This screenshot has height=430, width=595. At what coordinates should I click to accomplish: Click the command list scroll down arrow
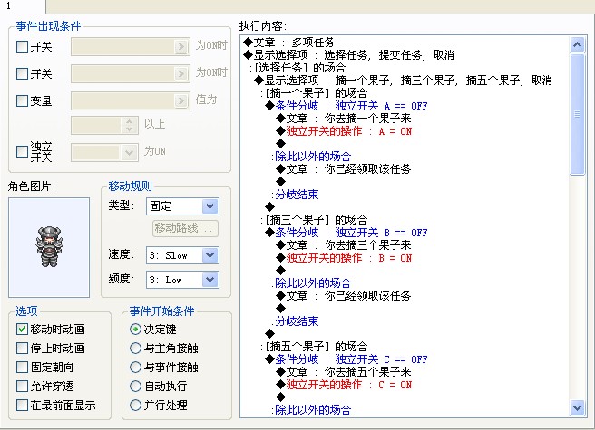(577, 408)
